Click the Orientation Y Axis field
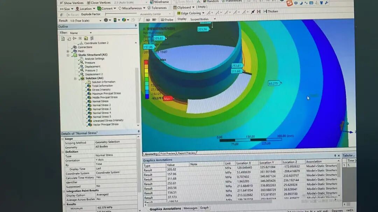 (115, 160)
